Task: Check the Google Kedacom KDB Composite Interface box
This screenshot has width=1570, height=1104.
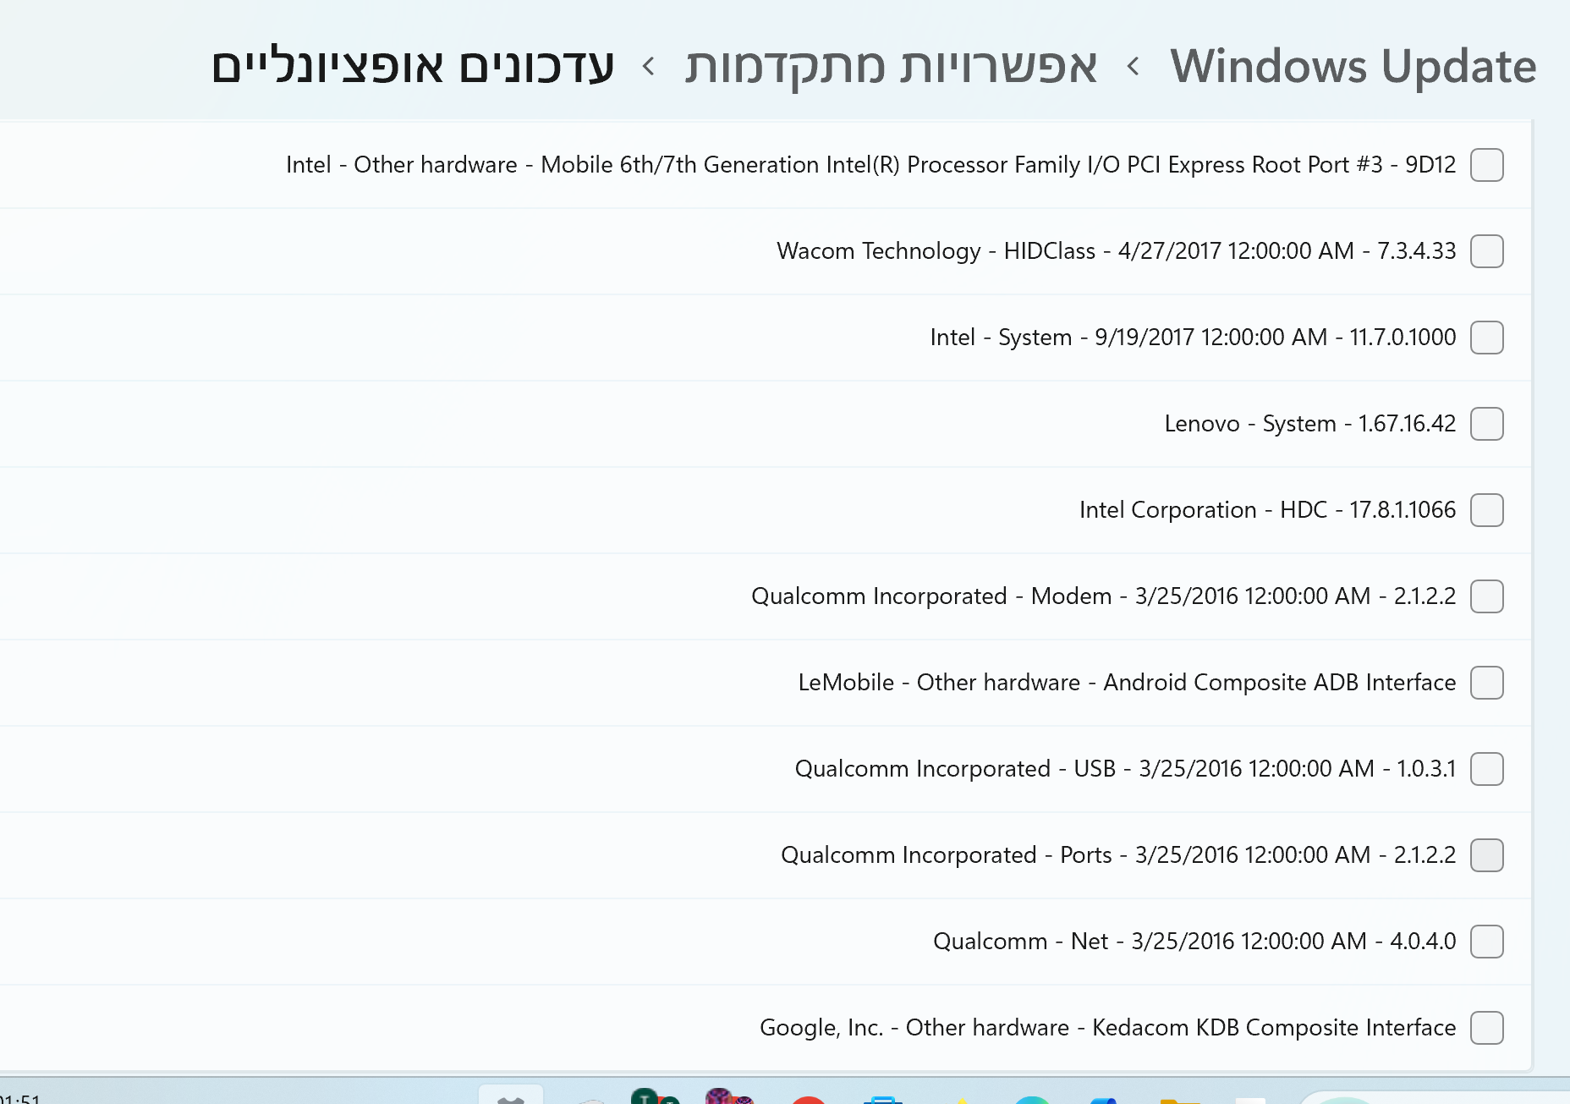Action: pos(1486,1028)
